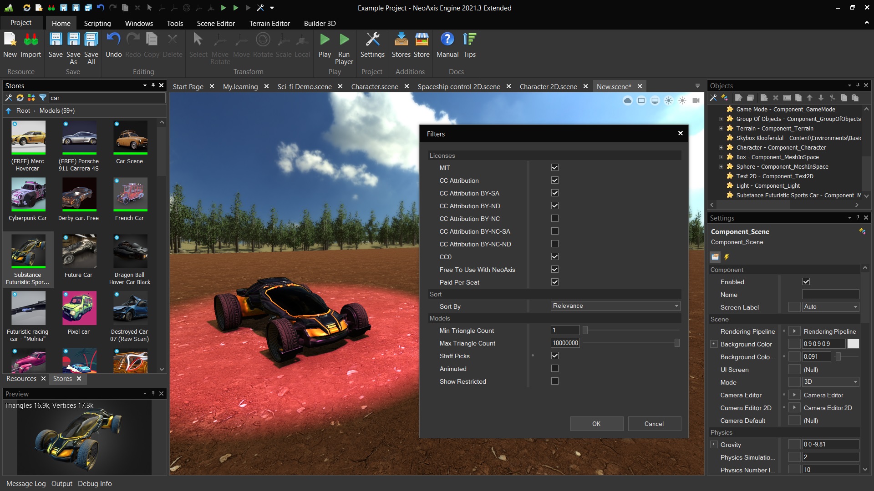Image resolution: width=874 pixels, height=491 pixels.
Task: Click the Manual help icon
Action: point(447,40)
